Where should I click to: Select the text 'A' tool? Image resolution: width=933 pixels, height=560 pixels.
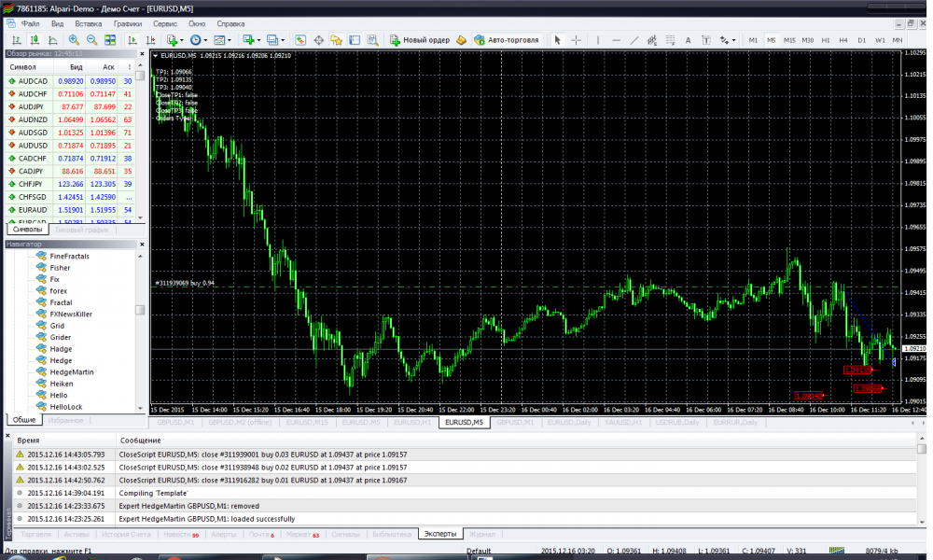(x=688, y=40)
